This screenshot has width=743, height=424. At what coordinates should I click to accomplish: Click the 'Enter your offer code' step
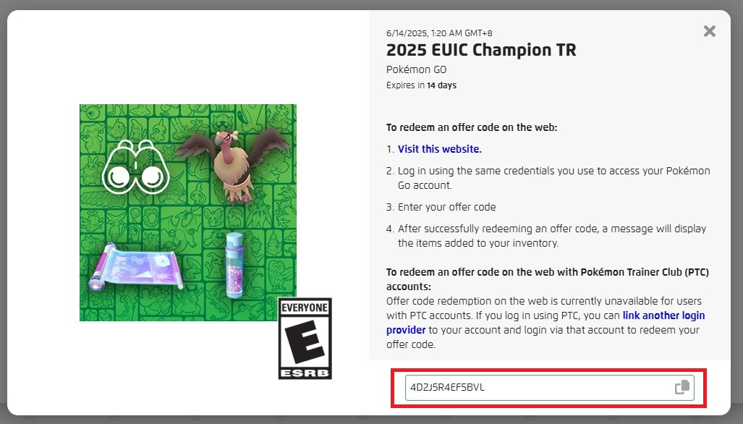pyautogui.click(x=446, y=207)
